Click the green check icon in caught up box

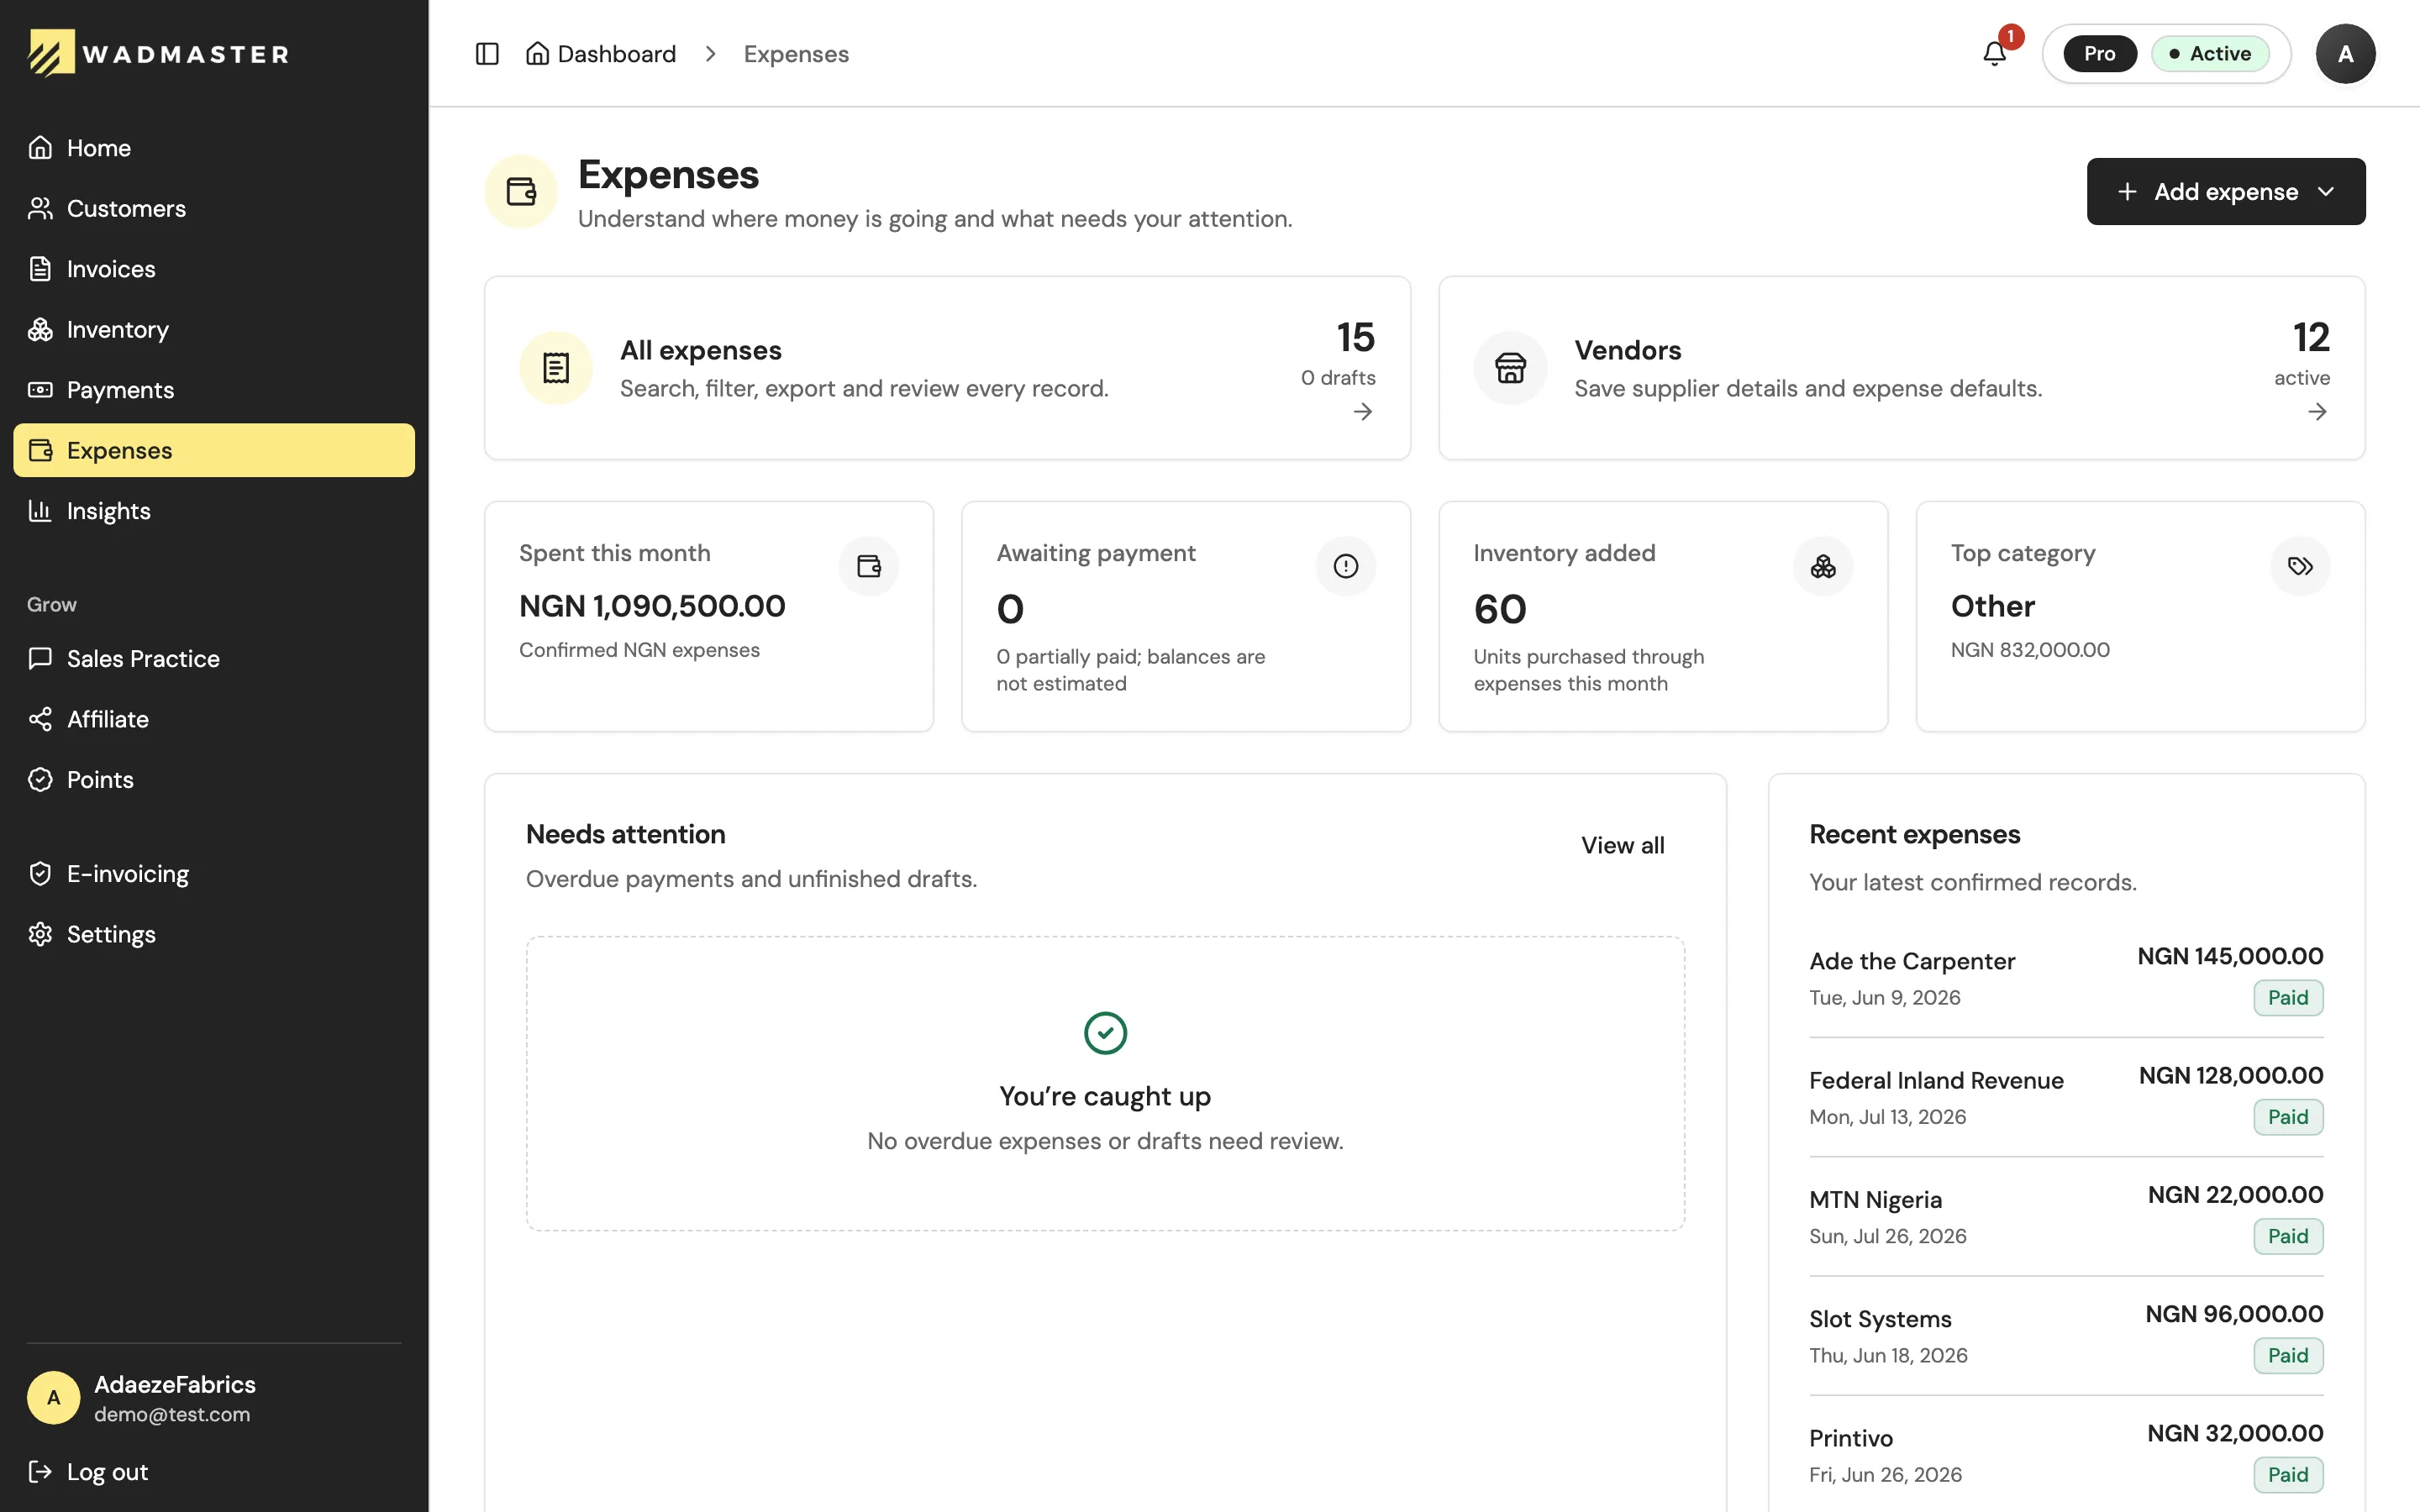click(x=1105, y=1033)
